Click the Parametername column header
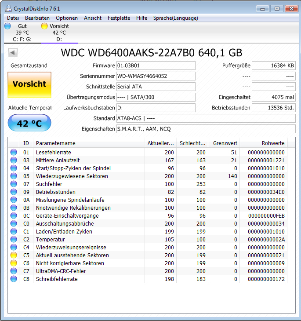 coord(89,143)
